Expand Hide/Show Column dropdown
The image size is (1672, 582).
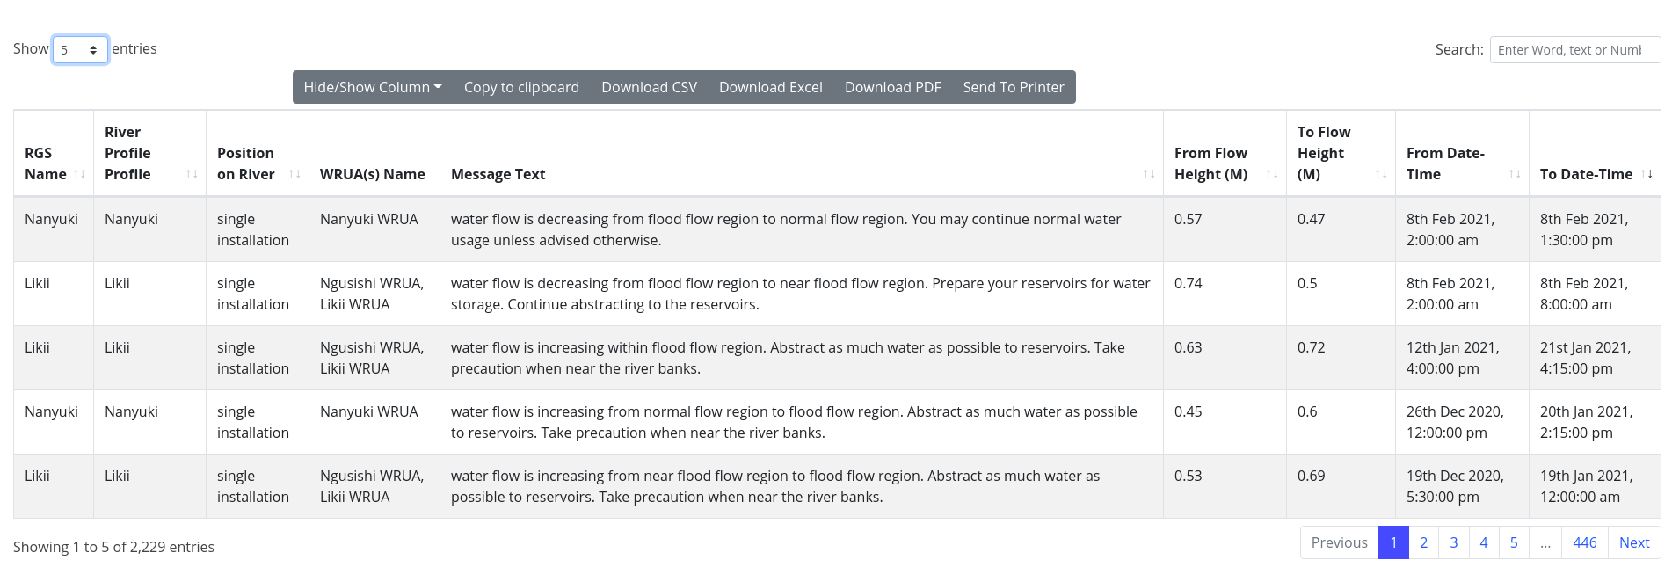coord(373,87)
